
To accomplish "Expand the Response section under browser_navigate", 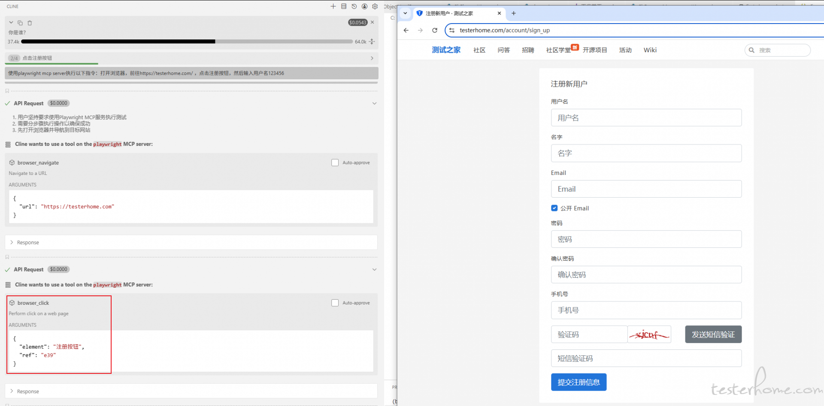I will (x=28, y=243).
